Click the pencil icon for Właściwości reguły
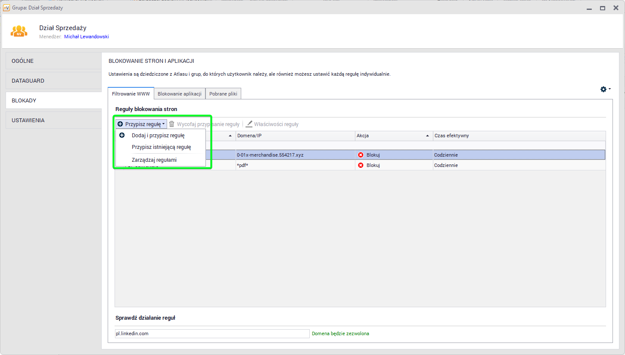Image resolution: width=625 pixels, height=355 pixels. [x=249, y=124]
